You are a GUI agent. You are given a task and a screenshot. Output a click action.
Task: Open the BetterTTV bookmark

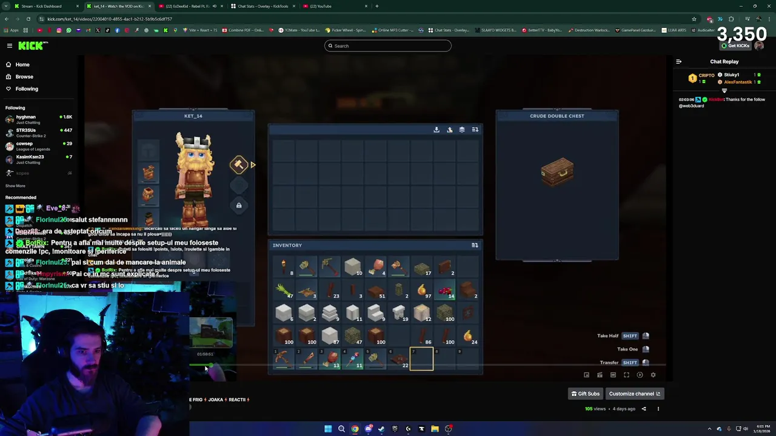[542, 30]
